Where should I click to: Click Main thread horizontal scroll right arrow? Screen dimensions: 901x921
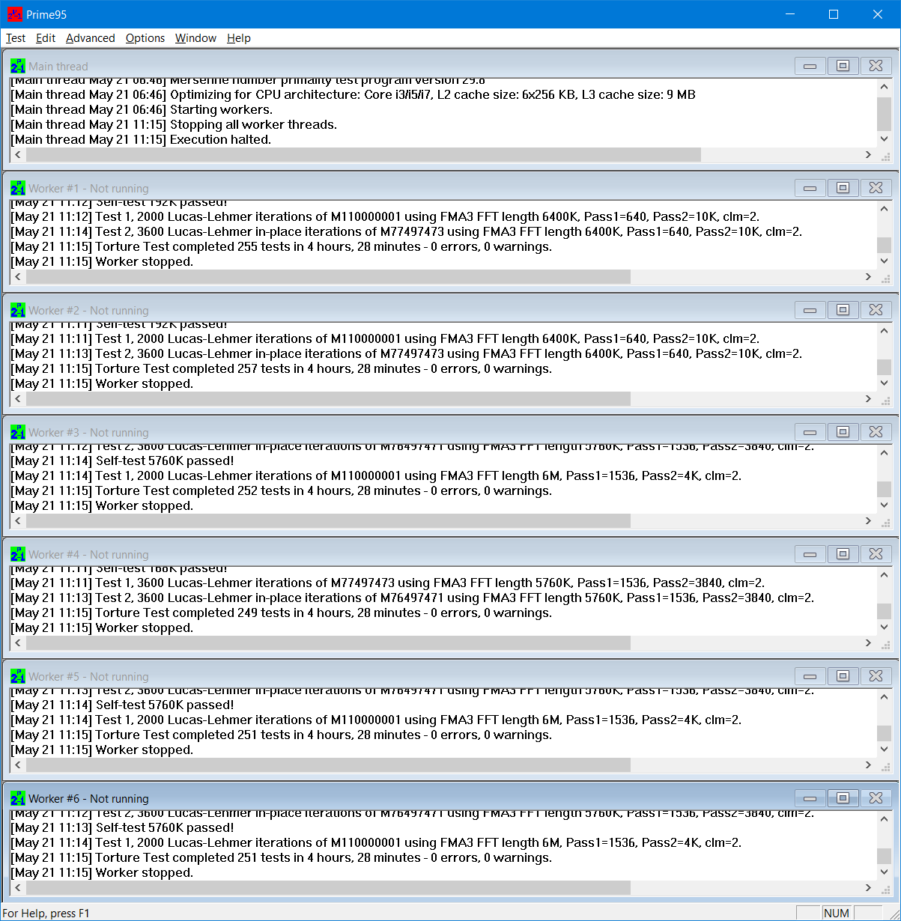(869, 155)
